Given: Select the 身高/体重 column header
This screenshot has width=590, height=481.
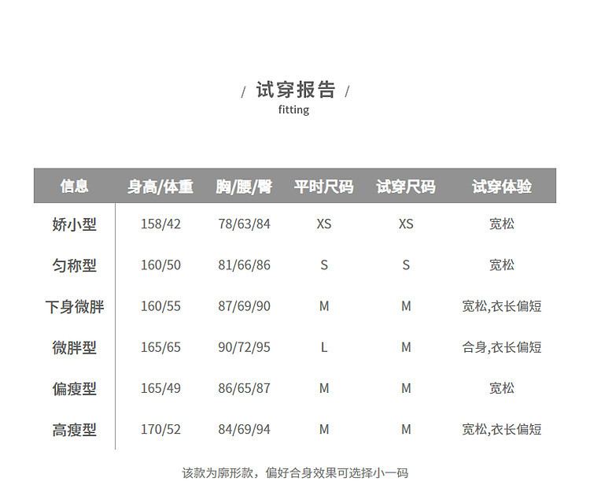Looking at the screenshot, I should point(160,187).
